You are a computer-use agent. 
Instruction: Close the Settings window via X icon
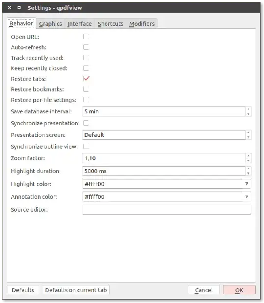10,7
